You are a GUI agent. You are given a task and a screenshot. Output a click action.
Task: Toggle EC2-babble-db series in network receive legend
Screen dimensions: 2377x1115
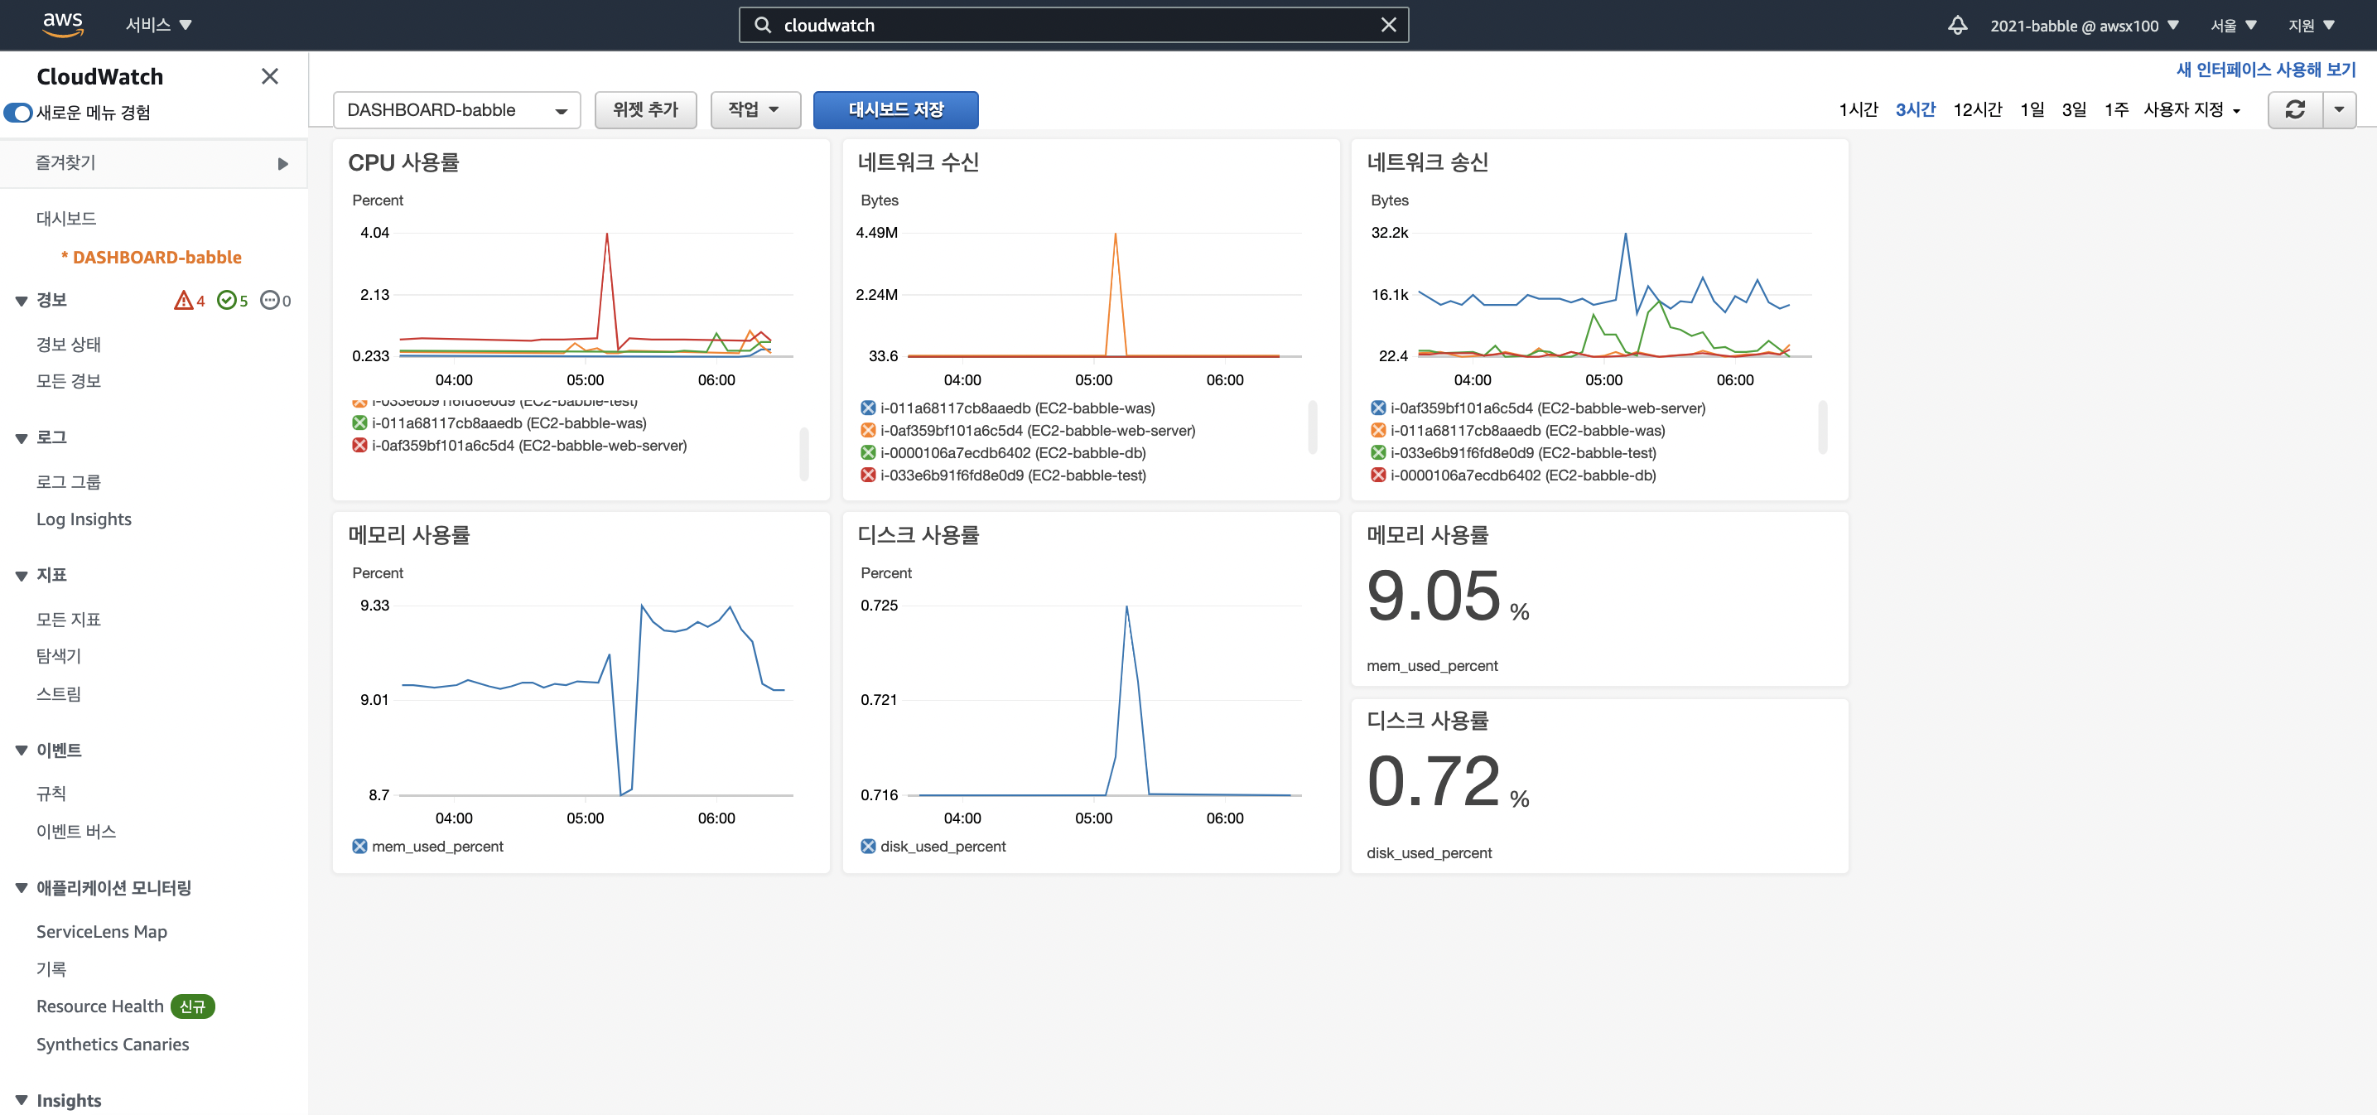tap(867, 453)
